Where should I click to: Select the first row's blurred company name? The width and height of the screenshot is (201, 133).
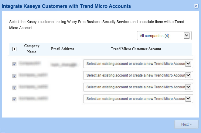coord(29,63)
